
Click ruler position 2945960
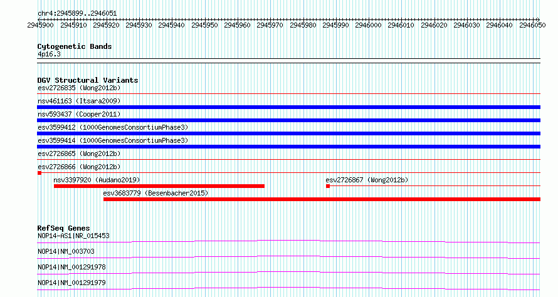237,25
